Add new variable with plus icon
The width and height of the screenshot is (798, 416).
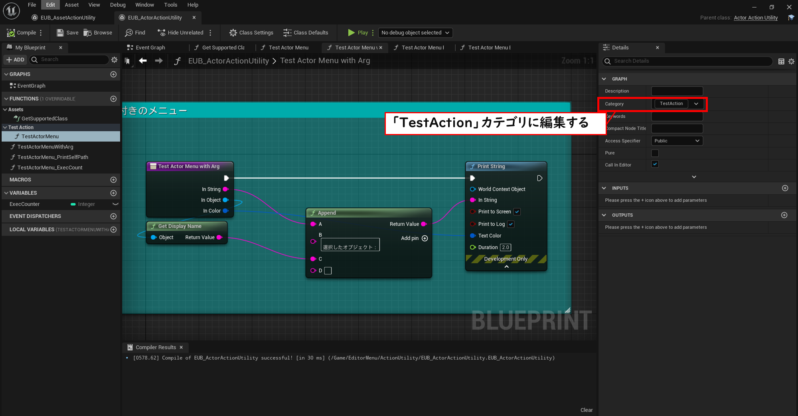(x=113, y=193)
